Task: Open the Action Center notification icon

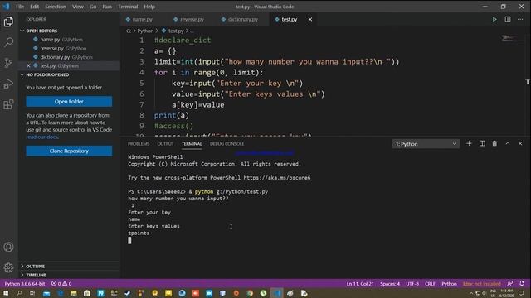Action: coord(521,293)
